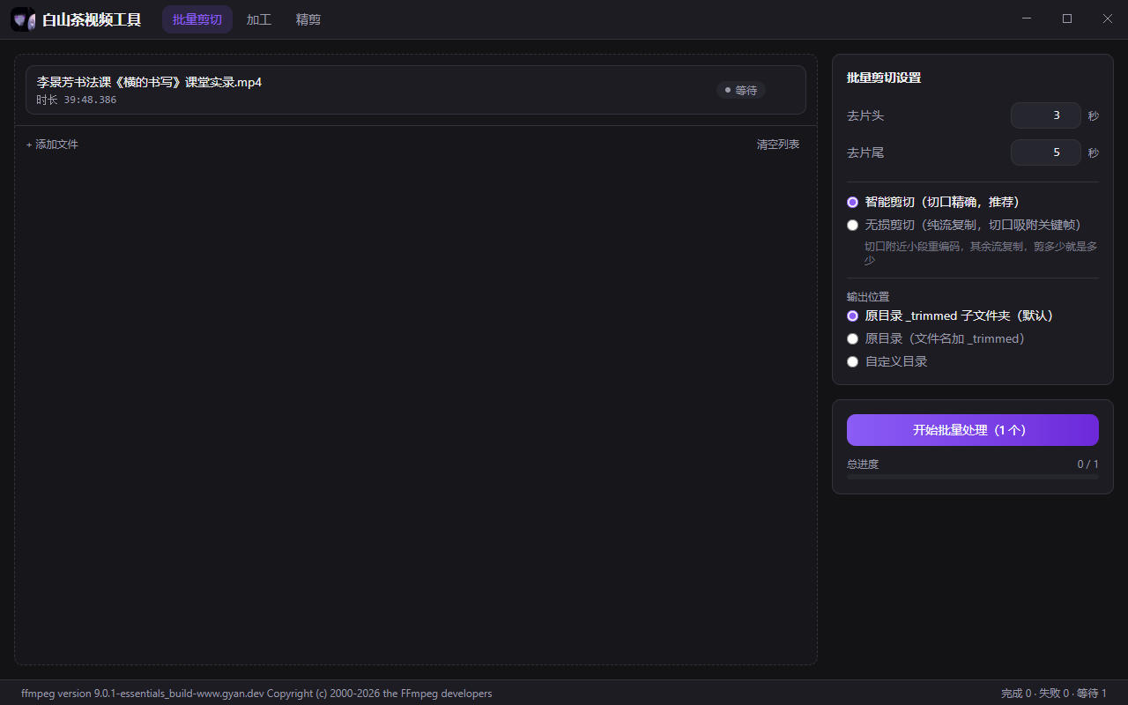Switch to the 批量剪切 tab
Image resolution: width=1128 pixels, height=705 pixels.
pyautogui.click(x=197, y=19)
